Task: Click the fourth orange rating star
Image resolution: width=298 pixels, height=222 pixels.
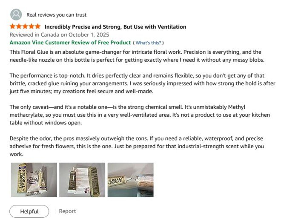Action: [32, 27]
